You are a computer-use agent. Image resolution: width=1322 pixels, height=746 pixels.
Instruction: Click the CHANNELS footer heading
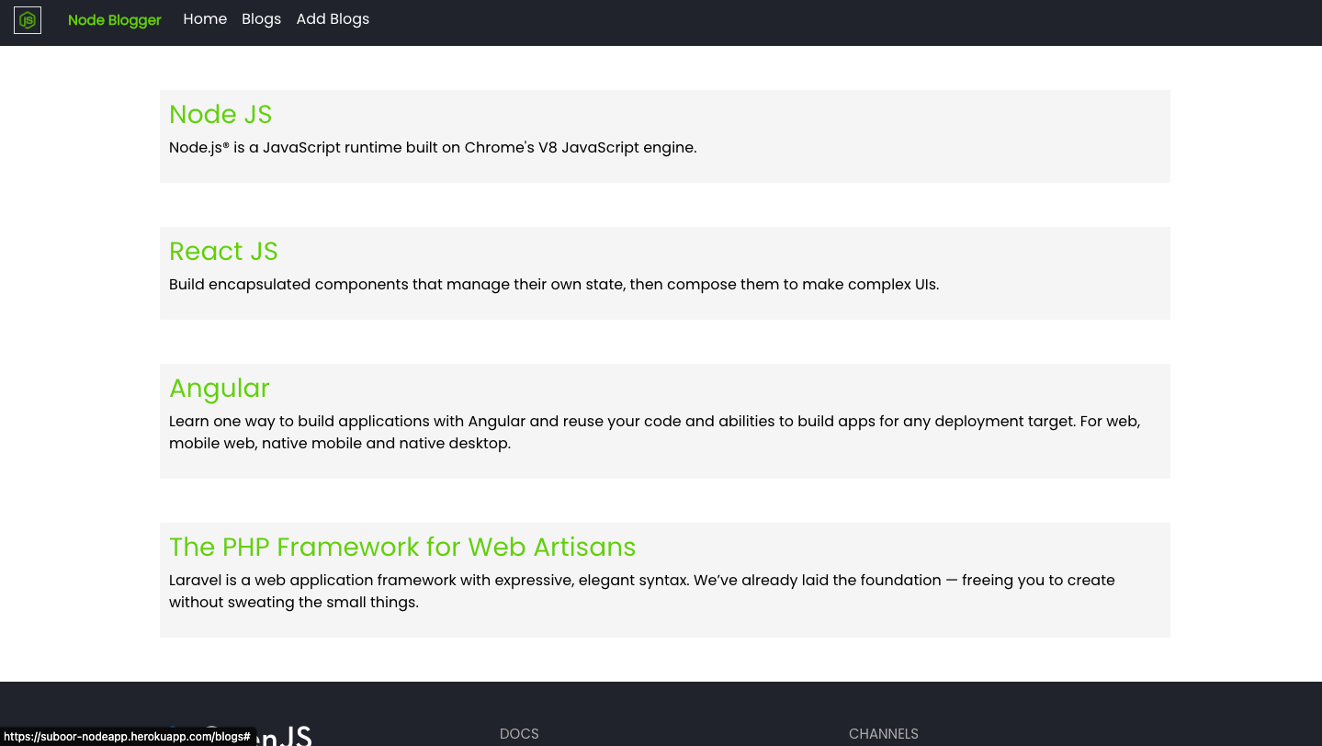point(884,733)
